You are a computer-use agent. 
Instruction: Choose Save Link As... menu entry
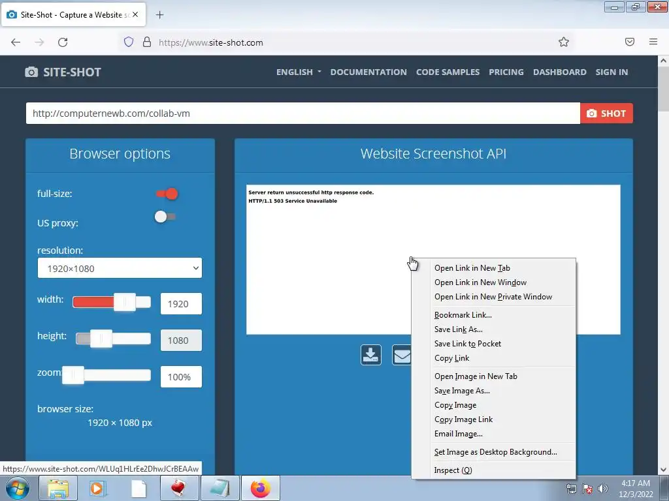point(458,329)
